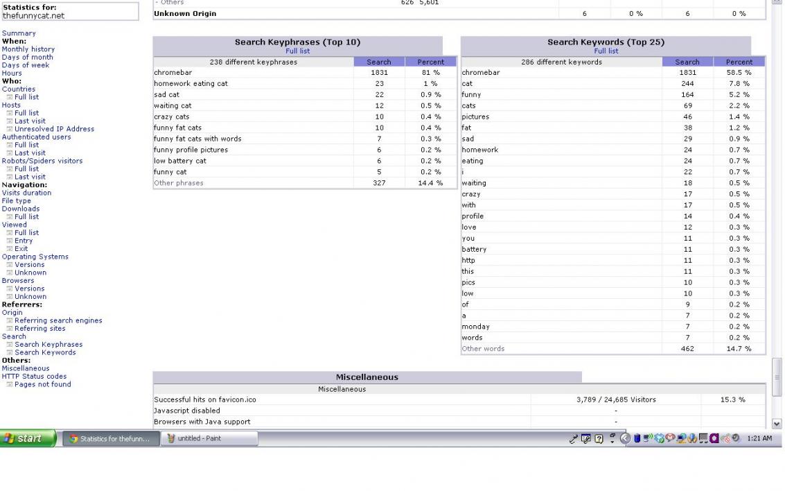Open the Monthly history link

click(28, 49)
